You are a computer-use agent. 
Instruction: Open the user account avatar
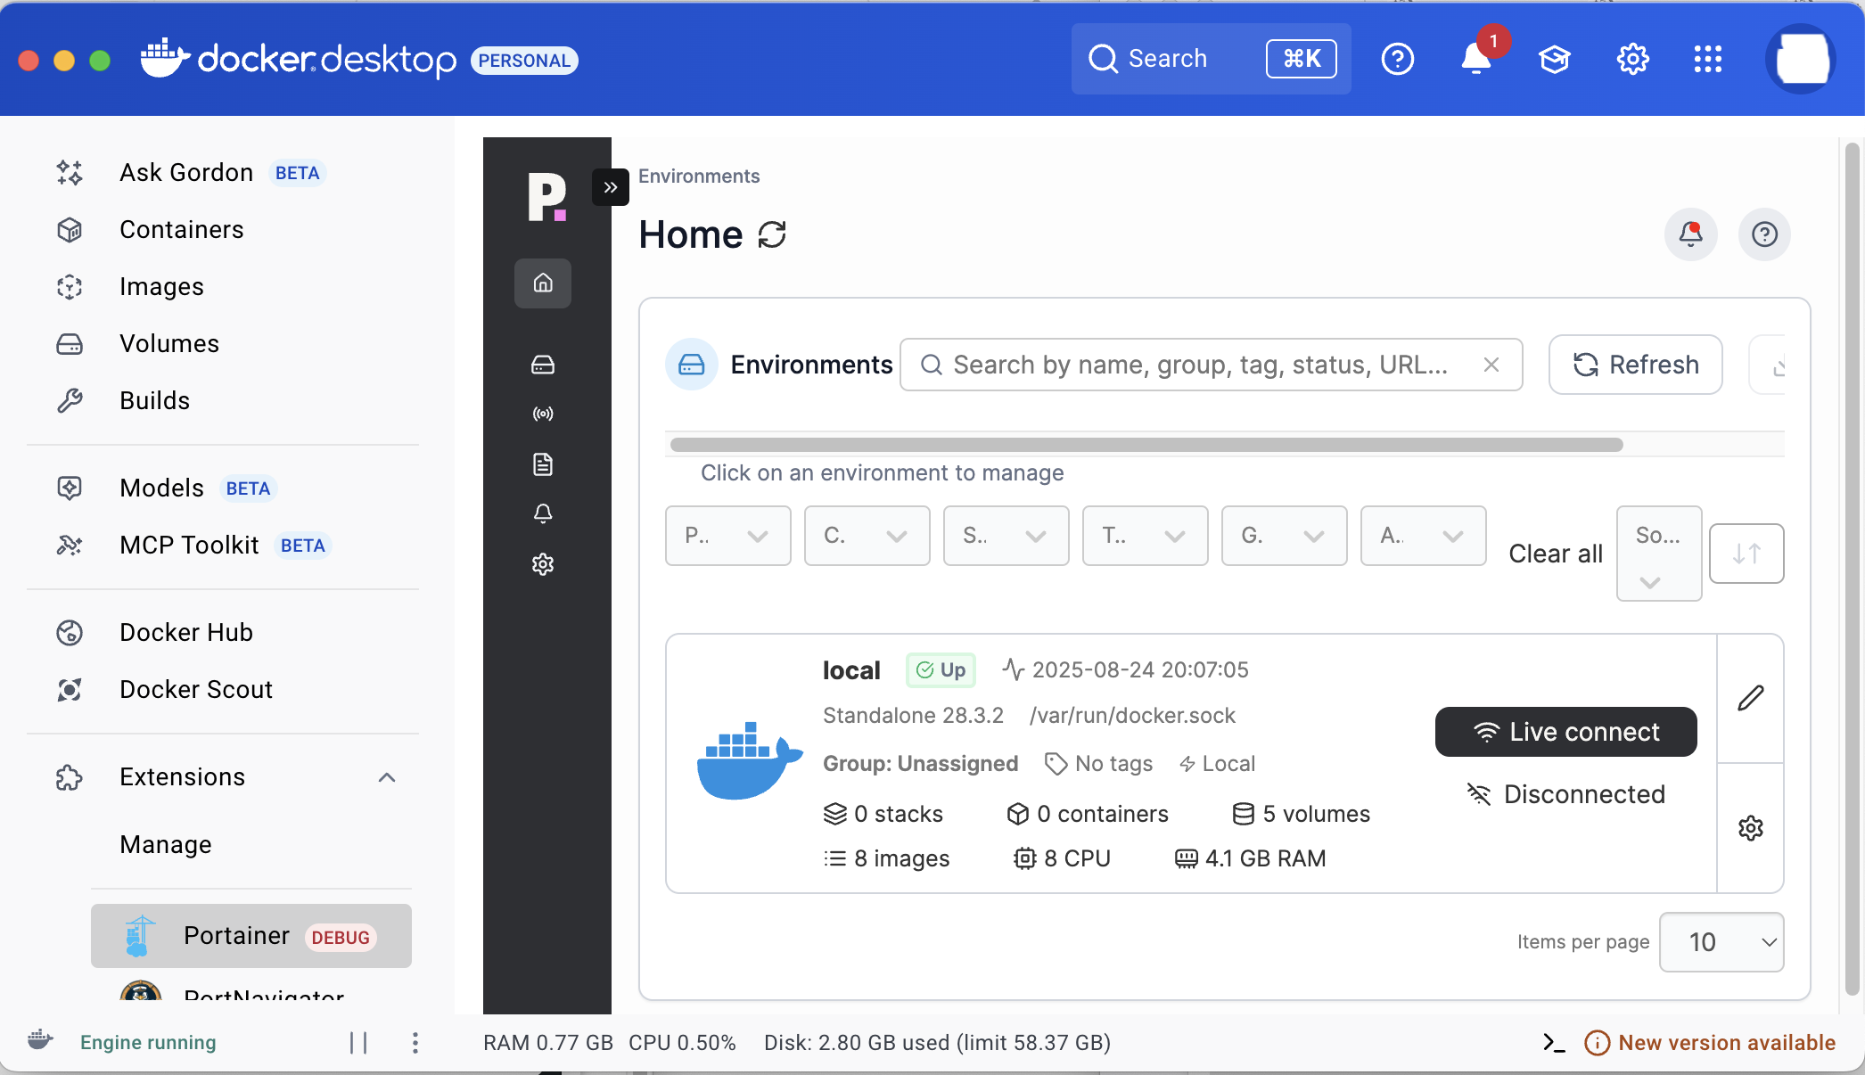click(1802, 59)
